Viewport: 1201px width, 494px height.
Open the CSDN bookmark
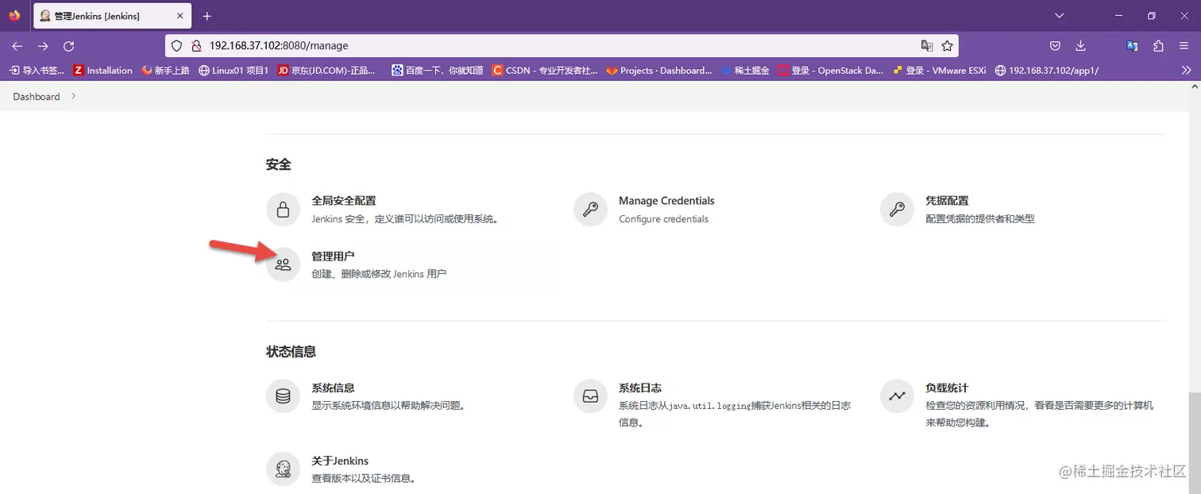tap(546, 70)
